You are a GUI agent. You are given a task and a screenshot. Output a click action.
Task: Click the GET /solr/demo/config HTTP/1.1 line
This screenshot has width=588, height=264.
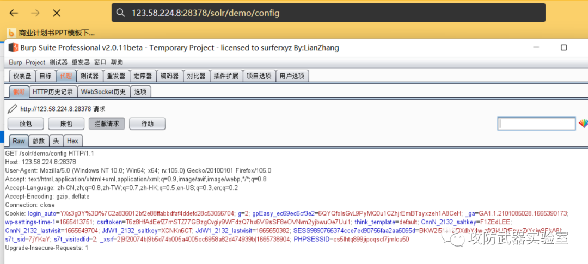pyautogui.click(x=50, y=154)
